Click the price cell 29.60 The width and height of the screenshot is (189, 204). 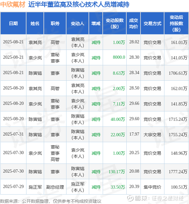pos(134,119)
